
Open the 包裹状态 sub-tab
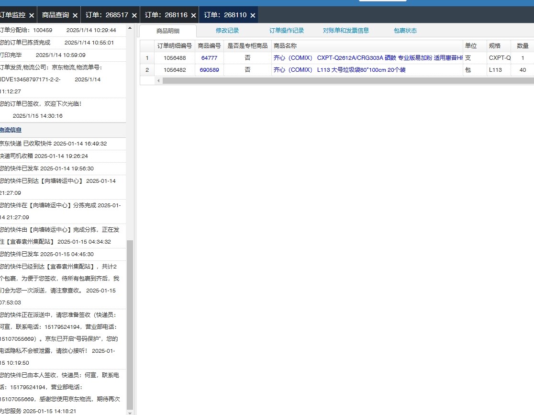pyautogui.click(x=405, y=31)
